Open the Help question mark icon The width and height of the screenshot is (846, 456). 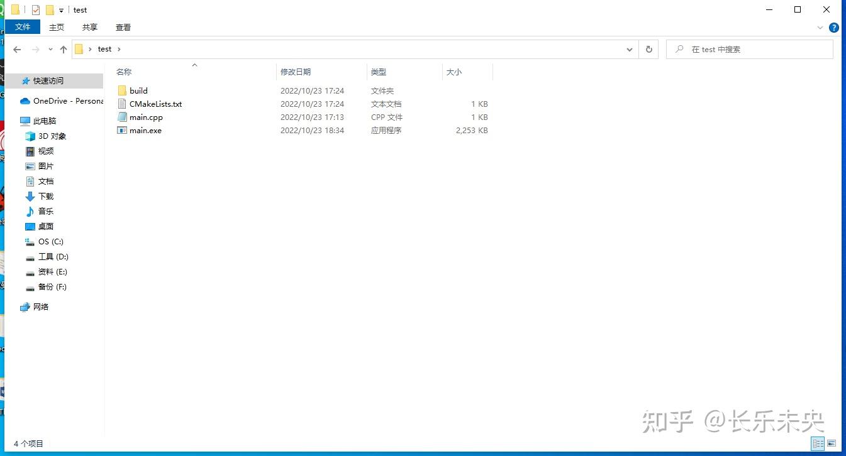click(x=833, y=28)
